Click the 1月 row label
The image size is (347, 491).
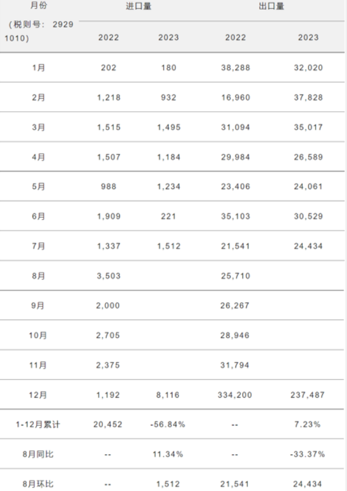point(39,67)
